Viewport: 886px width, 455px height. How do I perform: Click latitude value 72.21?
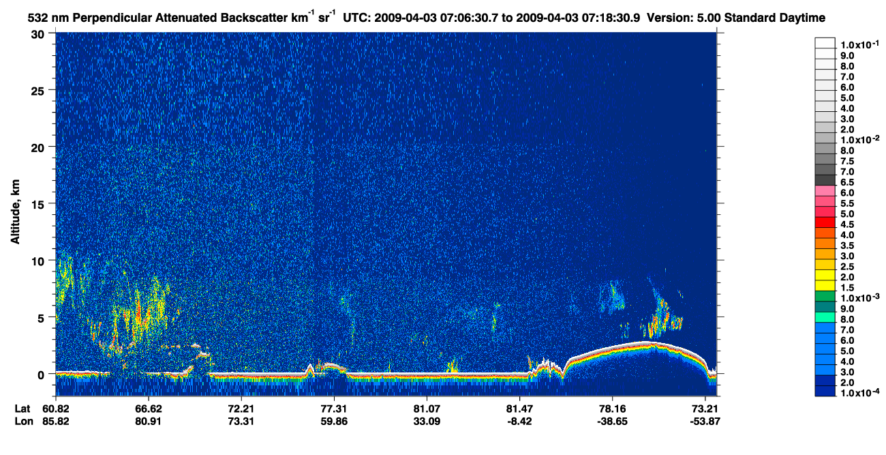point(241,409)
